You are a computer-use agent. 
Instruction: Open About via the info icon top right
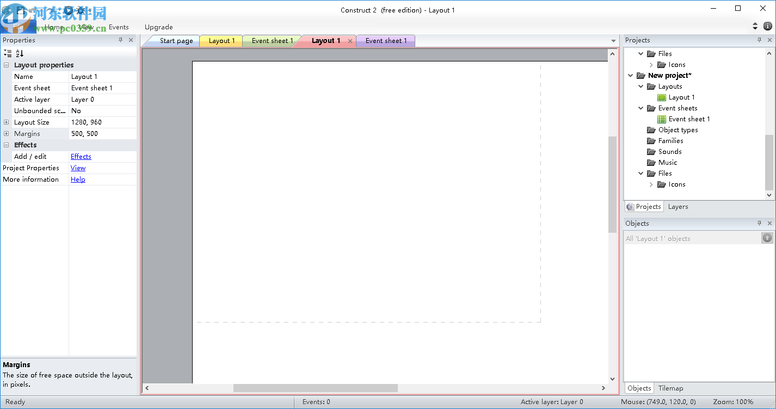coord(768,26)
